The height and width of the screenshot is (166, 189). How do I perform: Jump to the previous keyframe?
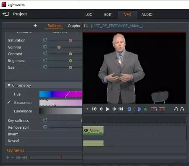[18, 158]
